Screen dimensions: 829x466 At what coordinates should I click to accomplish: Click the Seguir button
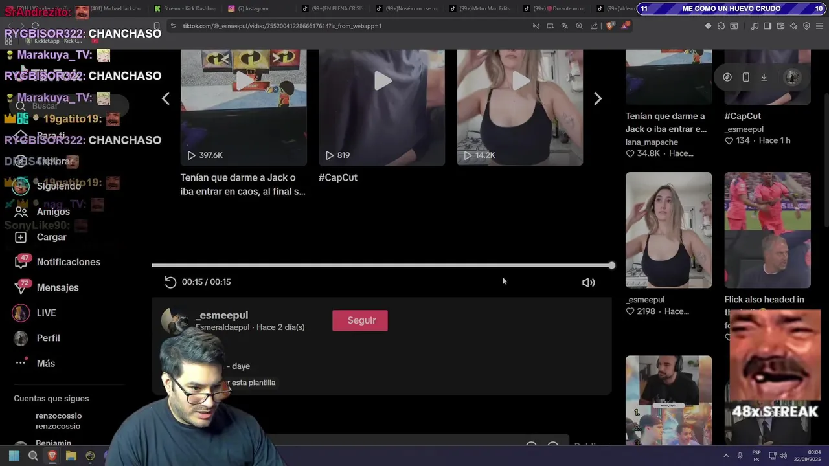(360, 320)
